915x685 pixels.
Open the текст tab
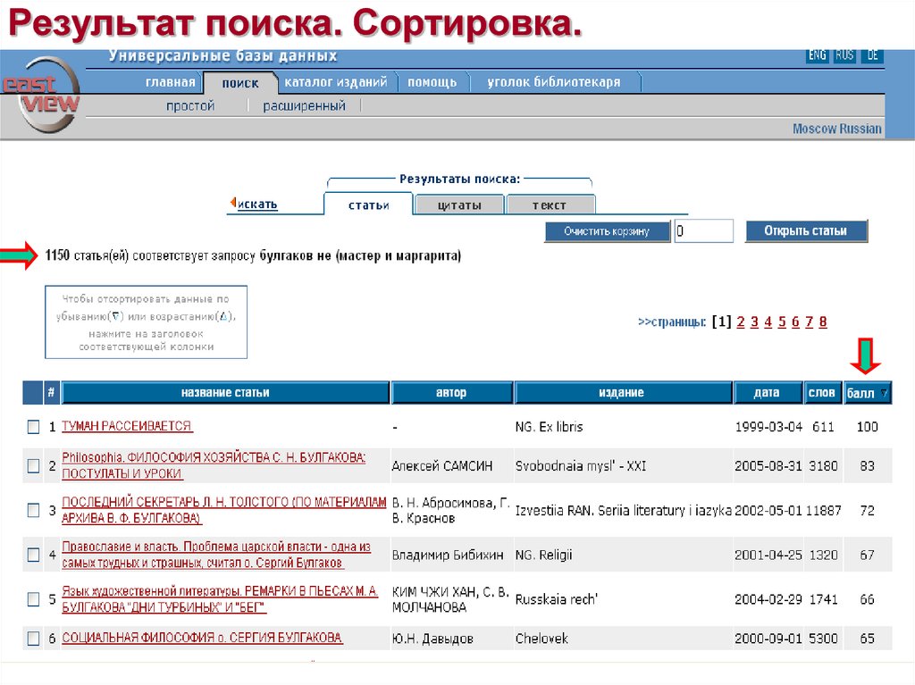551,205
